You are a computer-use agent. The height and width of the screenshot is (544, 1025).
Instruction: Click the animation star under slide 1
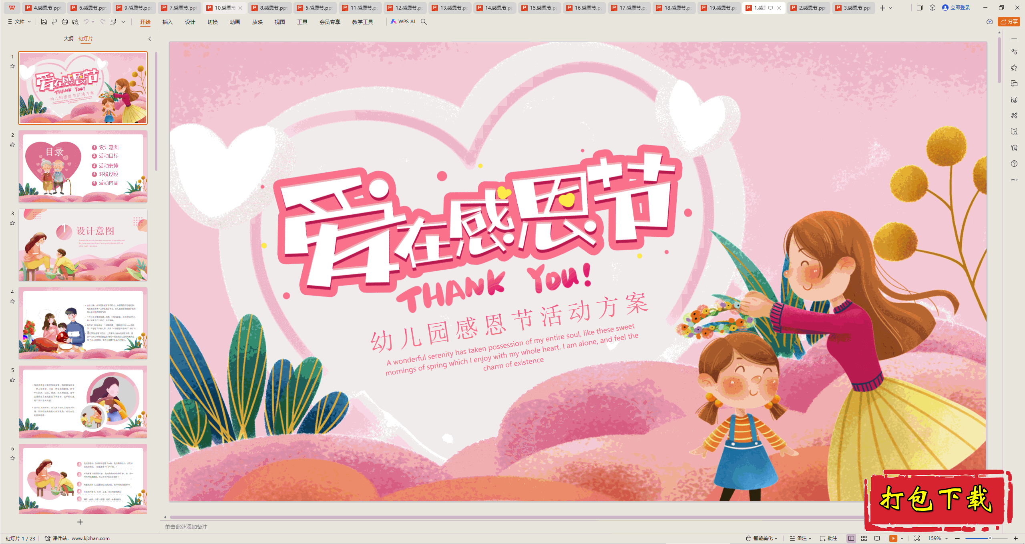tap(12, 66)
